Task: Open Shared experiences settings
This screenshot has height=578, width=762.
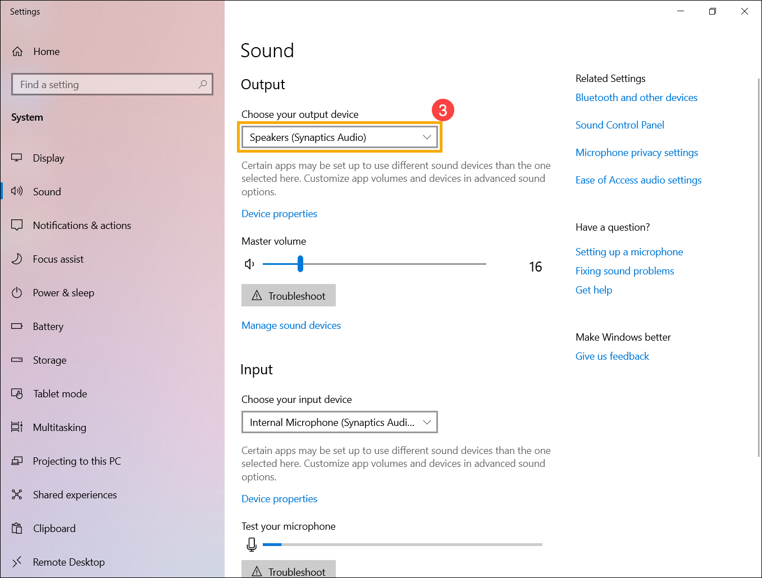Action: [x=112, y=495]
